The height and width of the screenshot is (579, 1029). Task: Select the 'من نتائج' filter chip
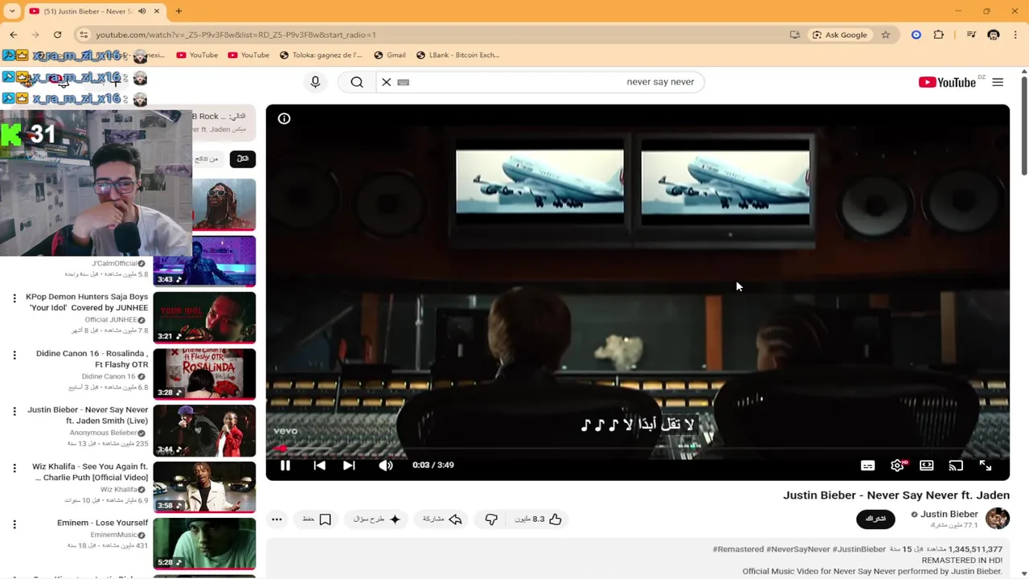[x=207, y=158]
